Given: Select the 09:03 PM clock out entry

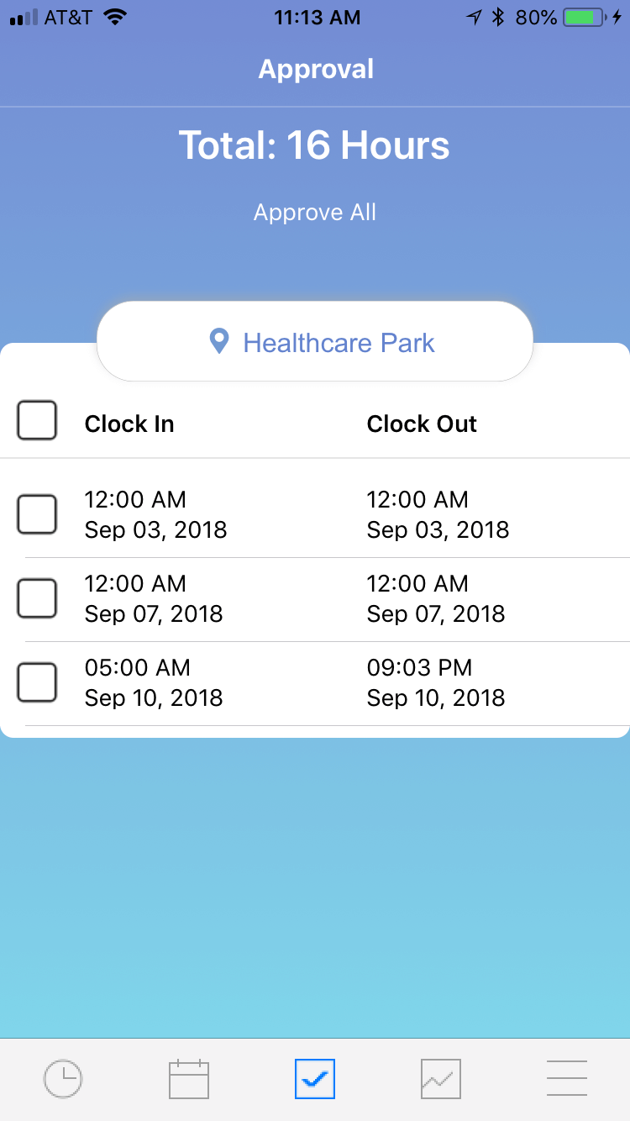Looking at the screenshot, I should [x=436, y=682].
